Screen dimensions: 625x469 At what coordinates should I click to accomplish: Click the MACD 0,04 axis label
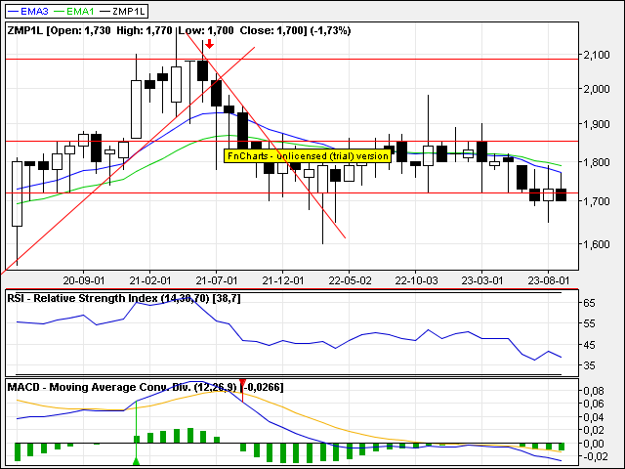tap(594, 417)
